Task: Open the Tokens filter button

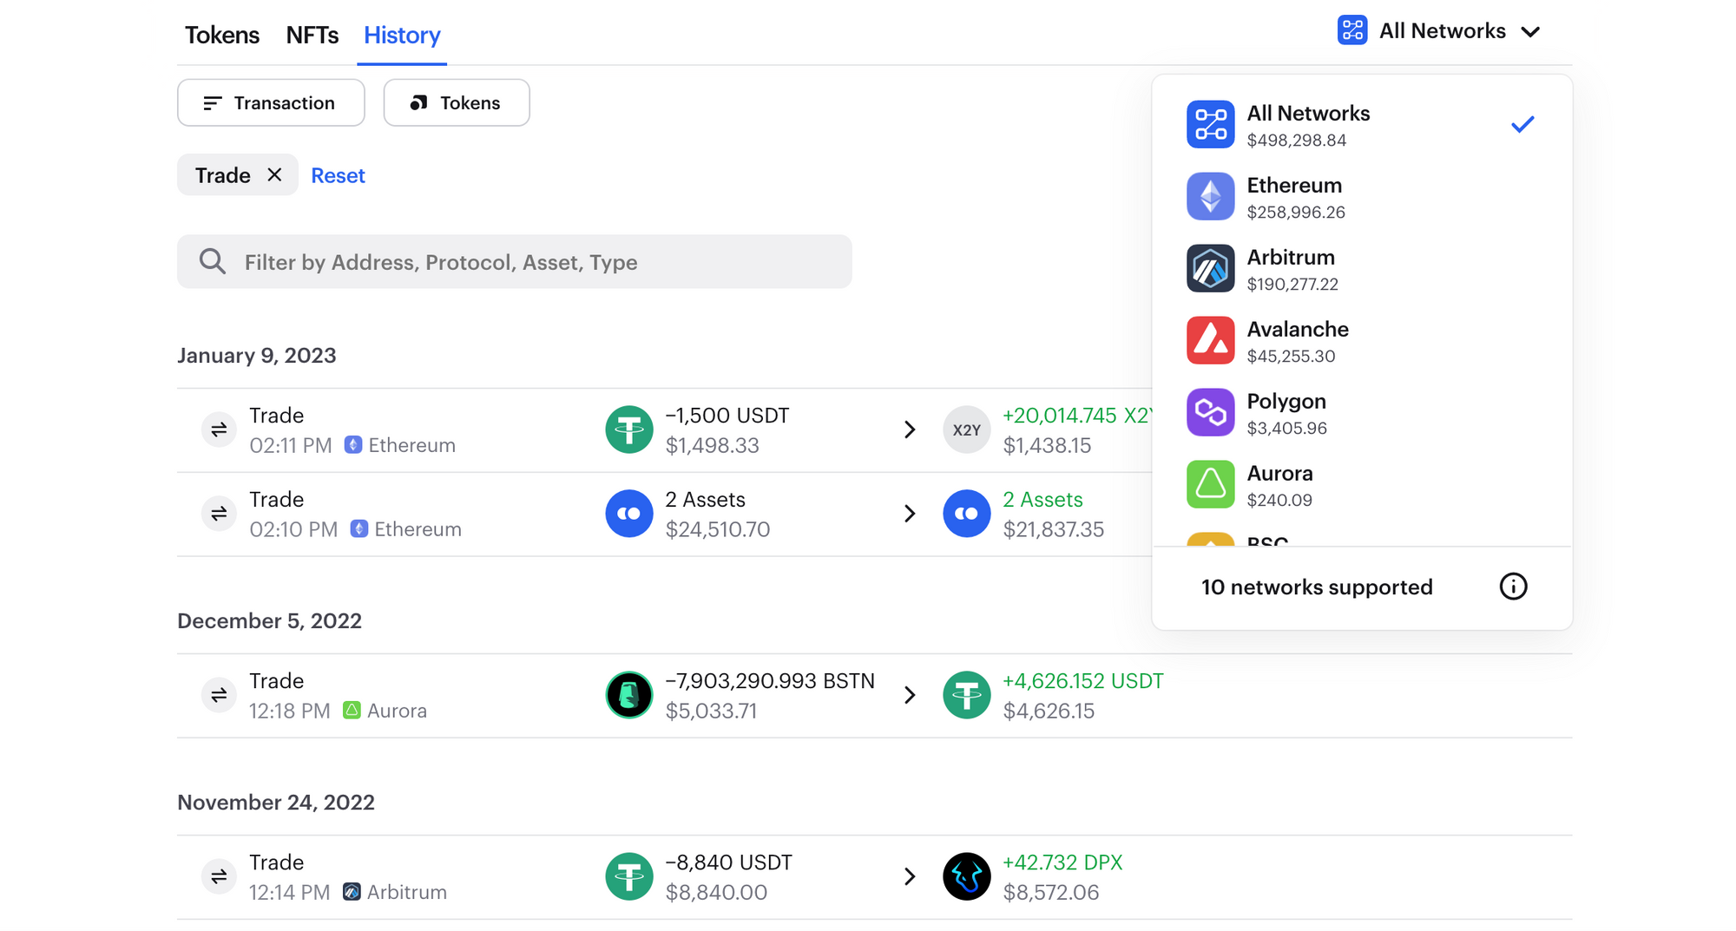Action: [x=457, y=102]
